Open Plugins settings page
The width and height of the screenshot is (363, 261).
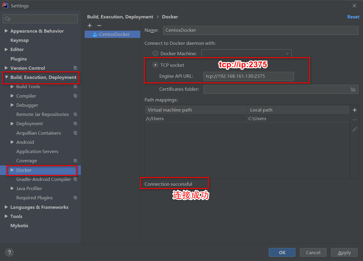pyautogui.click(x=19, y=59)
